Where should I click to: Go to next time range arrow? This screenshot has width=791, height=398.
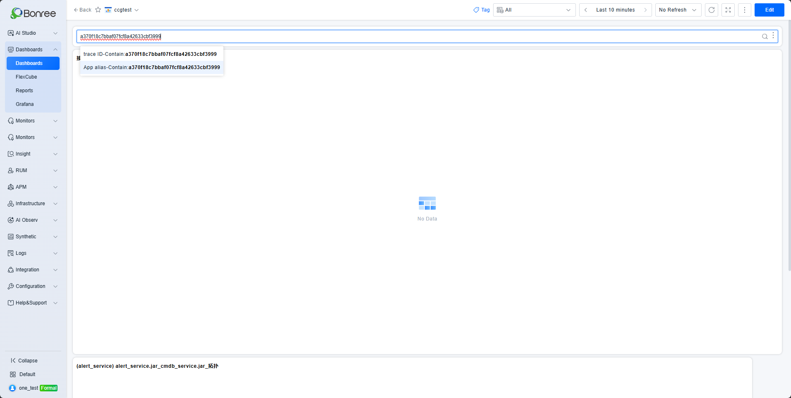[x=645, y=10]
